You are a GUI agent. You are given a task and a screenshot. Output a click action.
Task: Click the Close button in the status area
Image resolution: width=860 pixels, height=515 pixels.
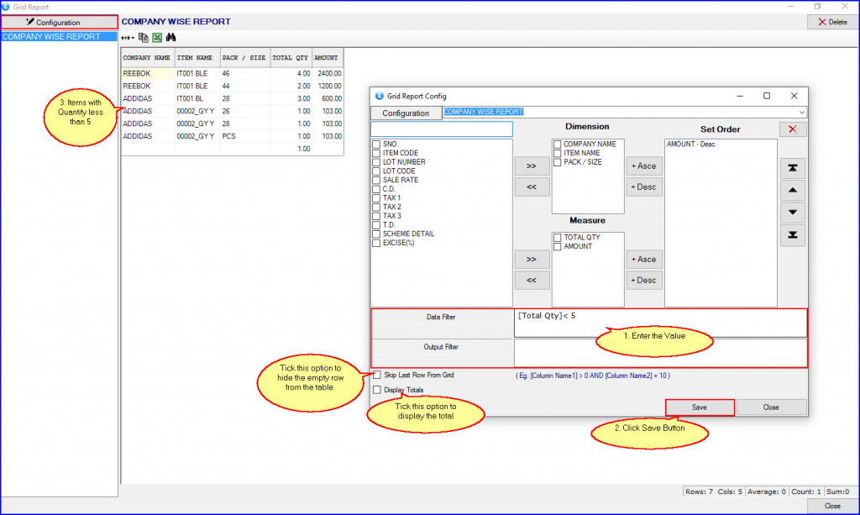[832, 506]
